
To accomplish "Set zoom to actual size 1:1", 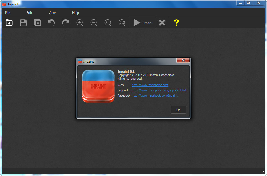I will coord(108,23).
